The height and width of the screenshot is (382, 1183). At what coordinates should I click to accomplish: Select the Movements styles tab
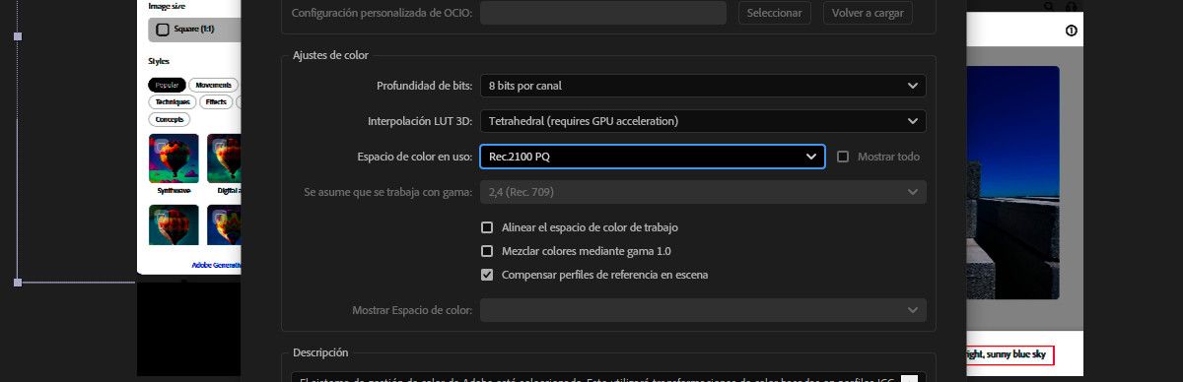[214, 85]
